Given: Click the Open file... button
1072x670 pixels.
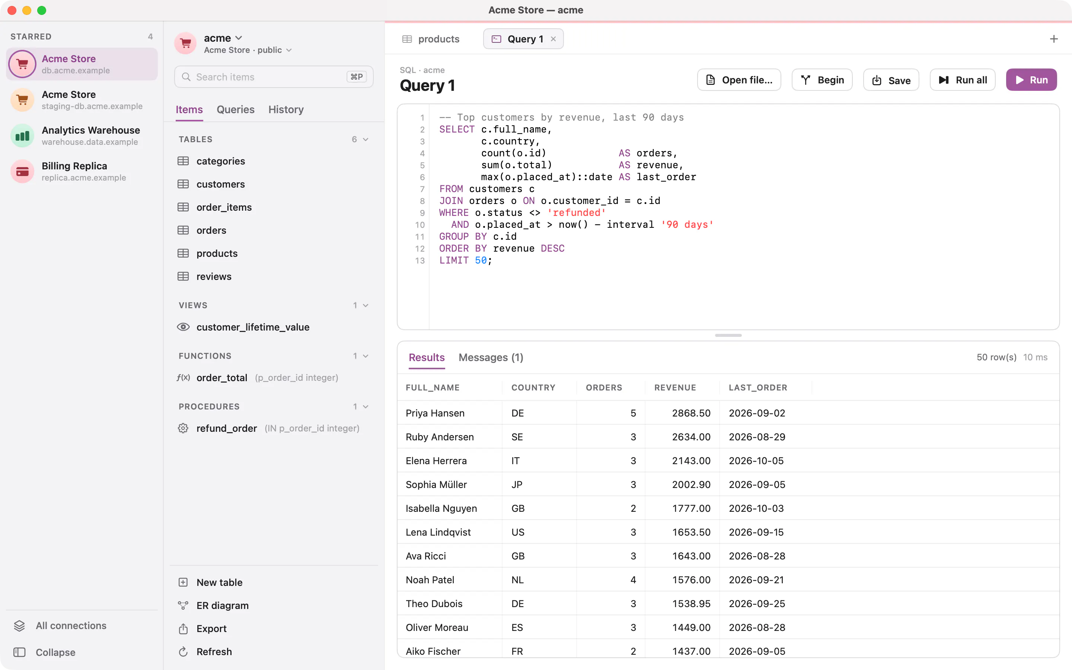Looking at the screenshot, I should 739,80.
